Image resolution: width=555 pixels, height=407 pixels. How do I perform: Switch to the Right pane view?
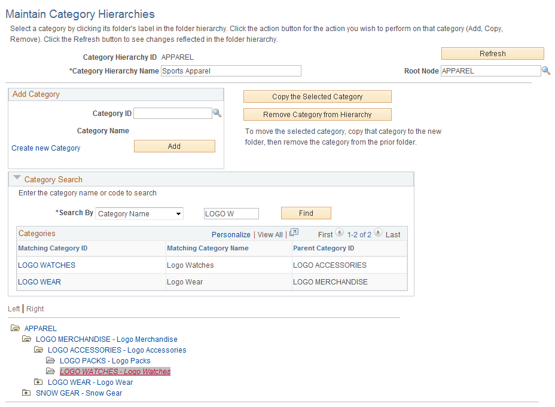tap(35, 308)
